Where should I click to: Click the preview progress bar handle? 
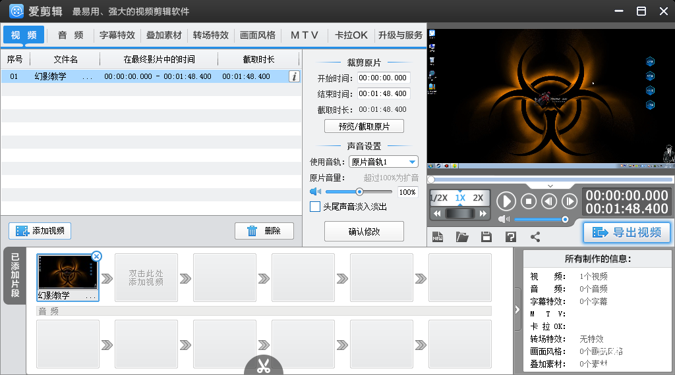pyautogui.click(x=431, y=179)
